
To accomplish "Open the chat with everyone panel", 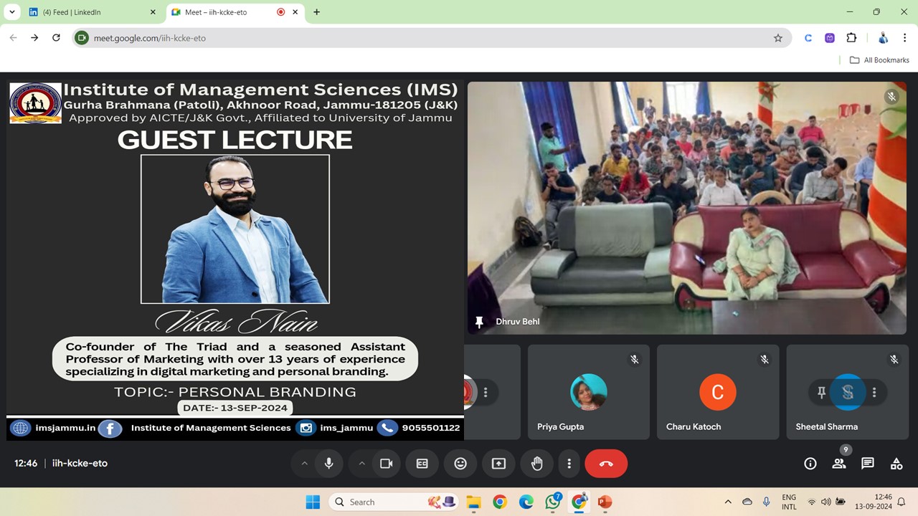I will coord(868,464).
